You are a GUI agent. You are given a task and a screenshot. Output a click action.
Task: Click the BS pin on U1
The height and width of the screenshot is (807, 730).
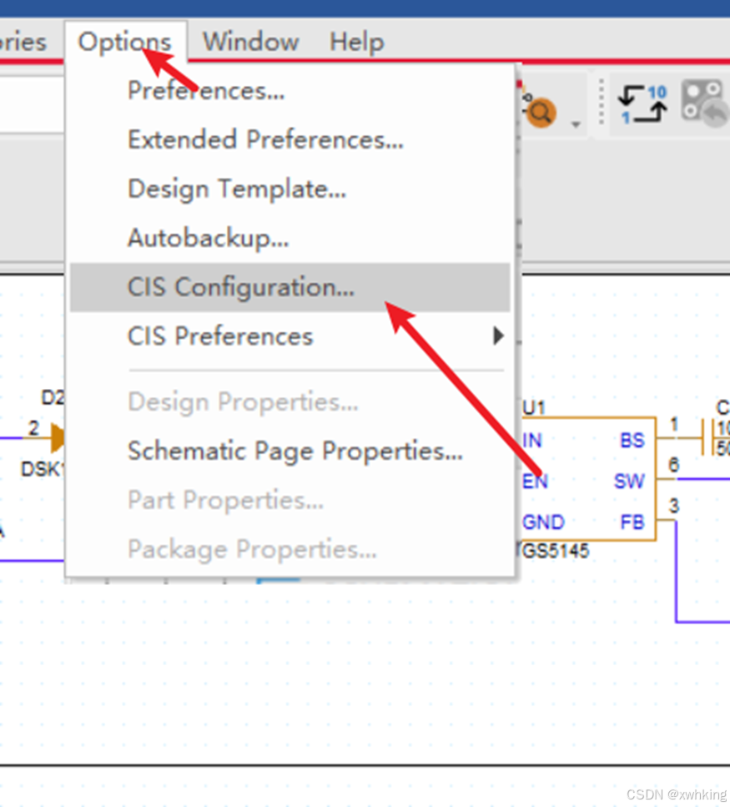pyautogui.click(x=632, y=441)
